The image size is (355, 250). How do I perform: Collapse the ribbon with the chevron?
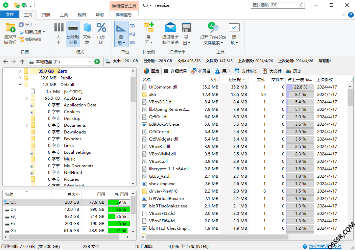pyautogui.click(x=344, y=15)
